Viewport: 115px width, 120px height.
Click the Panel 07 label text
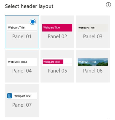[22, 105]
